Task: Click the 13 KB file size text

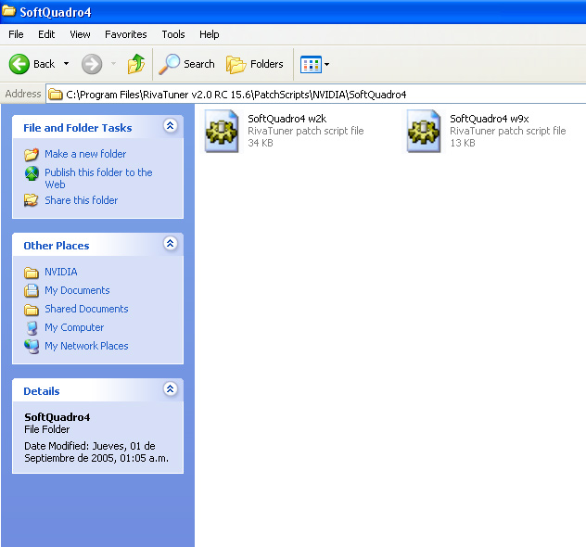Action: [x=463, y=143]
